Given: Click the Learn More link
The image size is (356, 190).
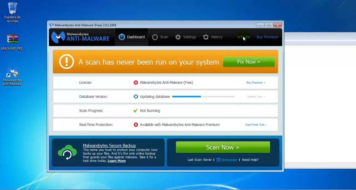Looking at the screenshot, I should click(117, 161).
